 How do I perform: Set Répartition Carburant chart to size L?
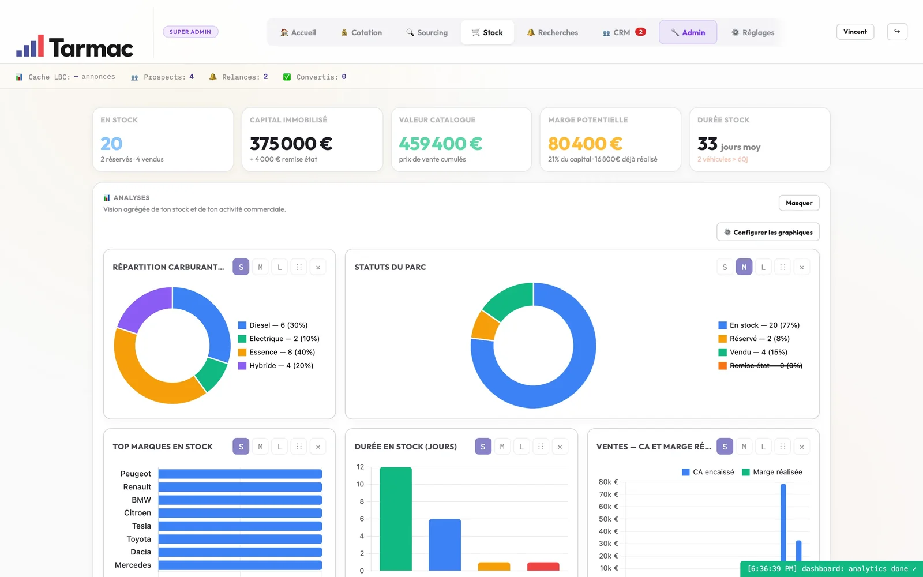(280, 267)
